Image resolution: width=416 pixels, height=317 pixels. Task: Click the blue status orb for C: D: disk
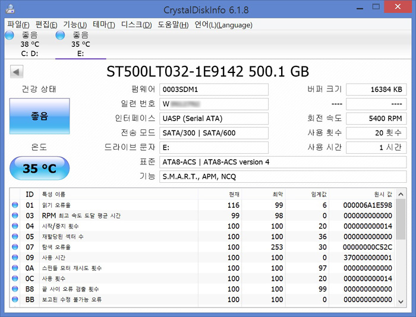(x=10, y=35)
